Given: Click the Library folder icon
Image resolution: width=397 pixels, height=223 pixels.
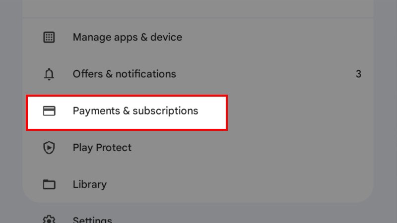Looking at the screenshot, I should tap(49, 184).
